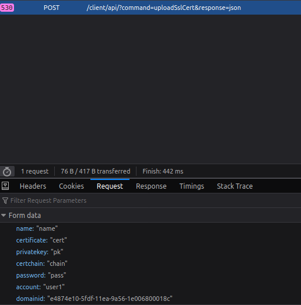Toggle the network details pane icon
This screenshot has height=305, width=301.
coord(5,186)
